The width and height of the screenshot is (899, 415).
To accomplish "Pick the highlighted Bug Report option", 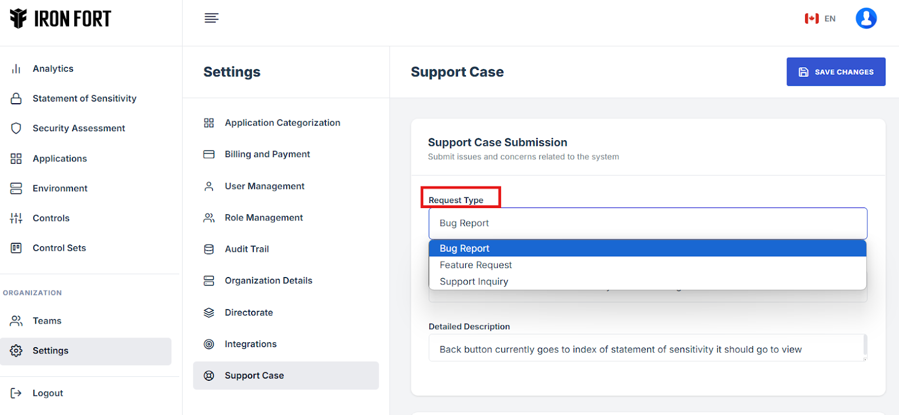I will coord(465,248).
